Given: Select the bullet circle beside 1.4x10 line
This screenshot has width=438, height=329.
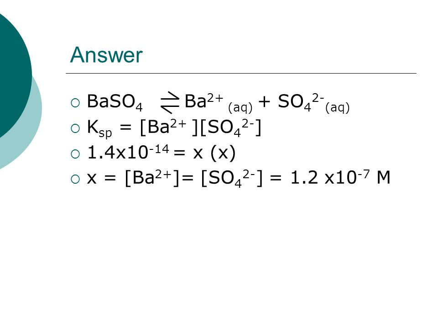Looking at the screenshot, I should 75,154.
